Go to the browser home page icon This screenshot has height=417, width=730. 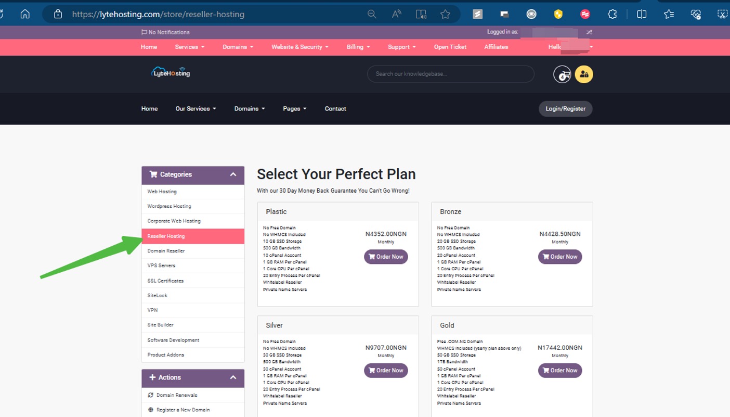point(25,14)
